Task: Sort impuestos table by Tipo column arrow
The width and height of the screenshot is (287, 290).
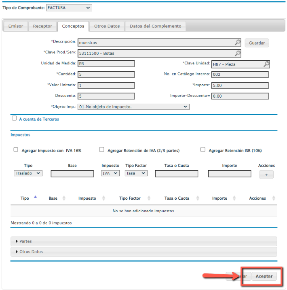Action: tap(36, 197)
